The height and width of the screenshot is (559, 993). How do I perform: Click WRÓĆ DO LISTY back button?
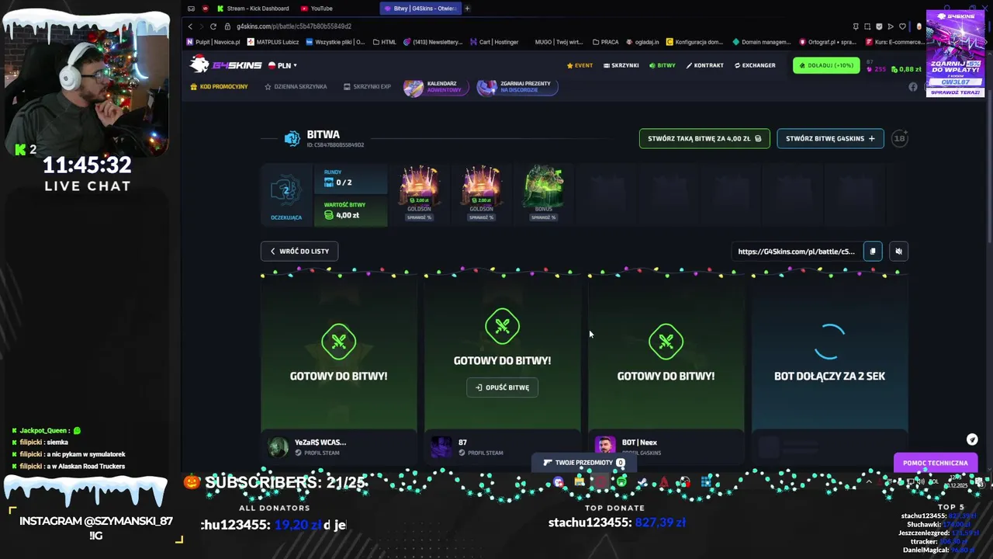(299, 251)
